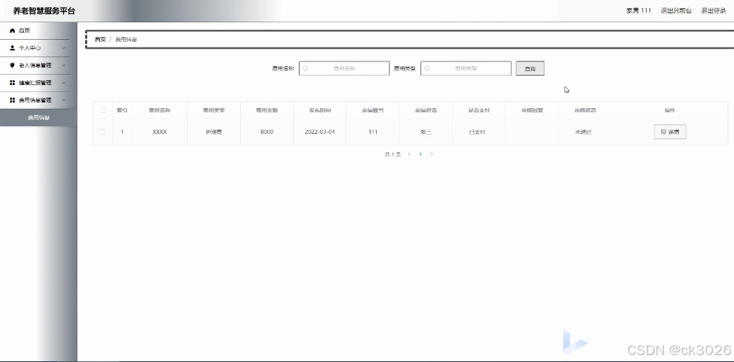
Task: Go to previous page arrow in pagination
Action: coord(409,154)
